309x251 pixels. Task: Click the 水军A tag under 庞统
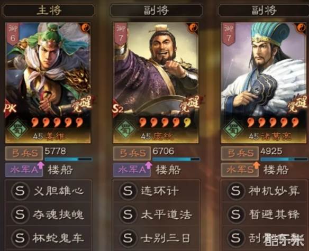point(132,170)
